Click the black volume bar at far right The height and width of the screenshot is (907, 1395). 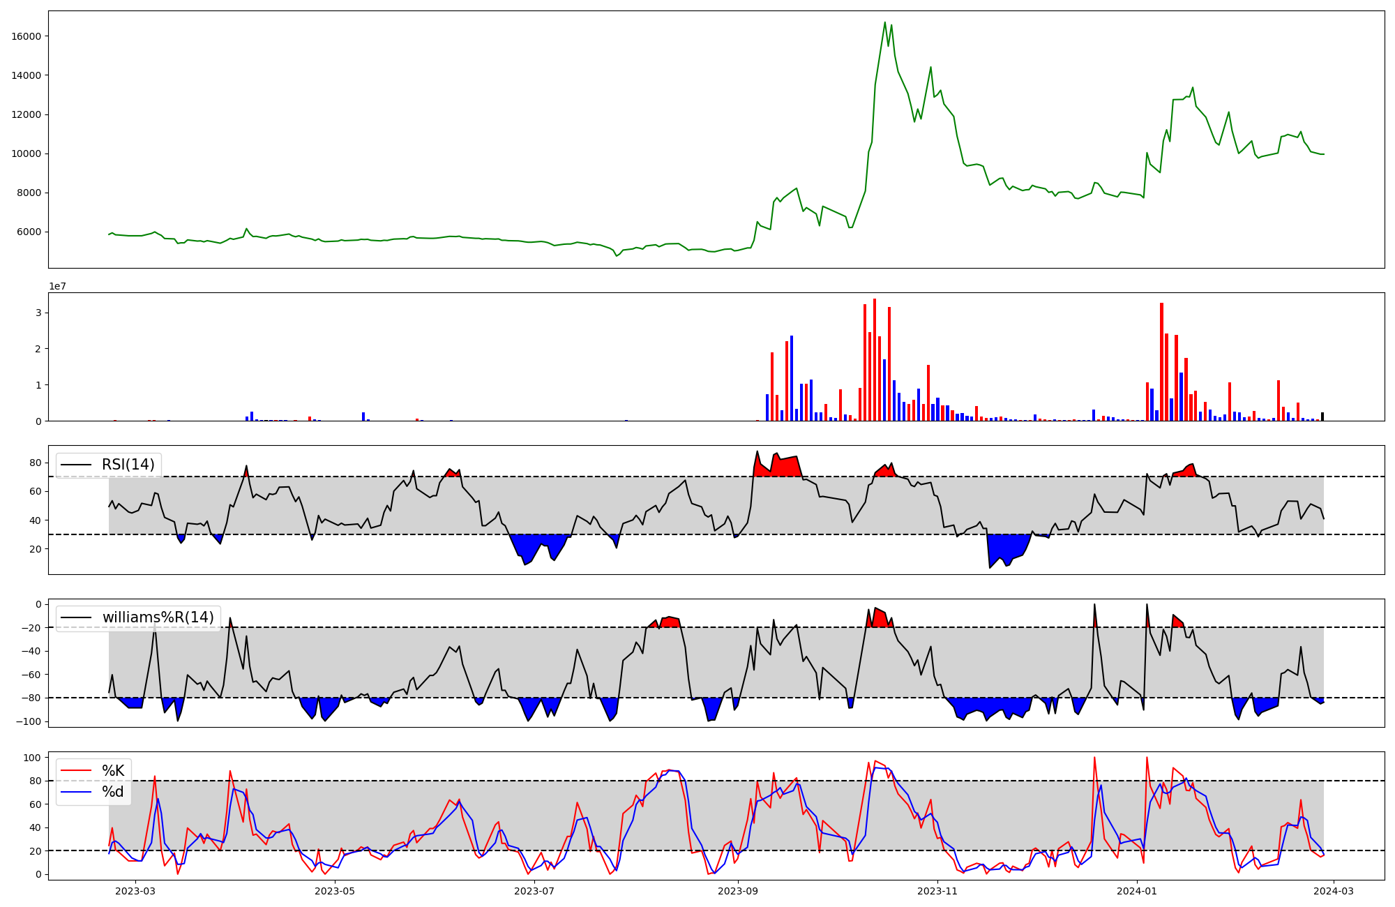point(1322,417)
